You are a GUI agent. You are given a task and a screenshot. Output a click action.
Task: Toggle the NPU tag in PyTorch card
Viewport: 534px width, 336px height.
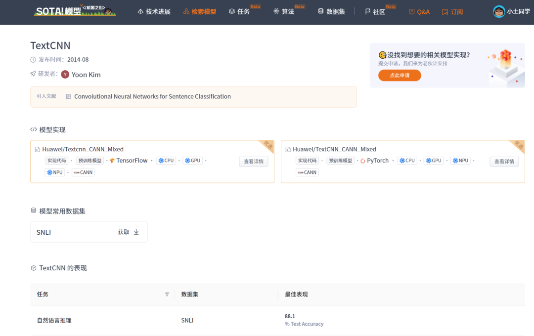460,160
